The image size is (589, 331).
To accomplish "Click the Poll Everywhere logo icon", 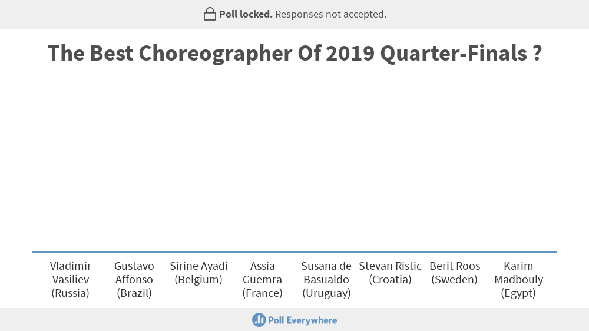I will pyautogui.click(x=259, y=320).
